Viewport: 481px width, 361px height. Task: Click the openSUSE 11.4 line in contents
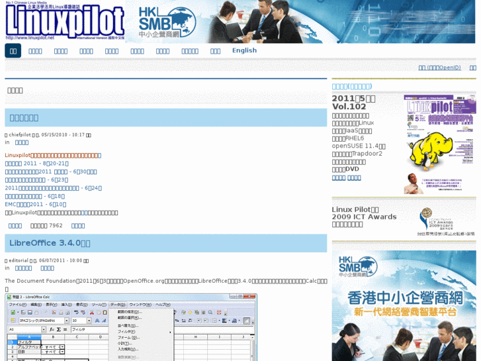coord(359,146)
